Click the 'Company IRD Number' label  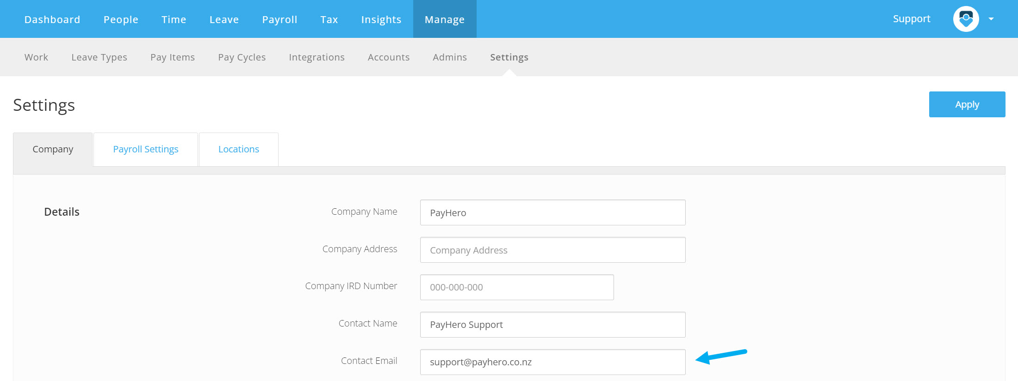[x=351, y=286]
